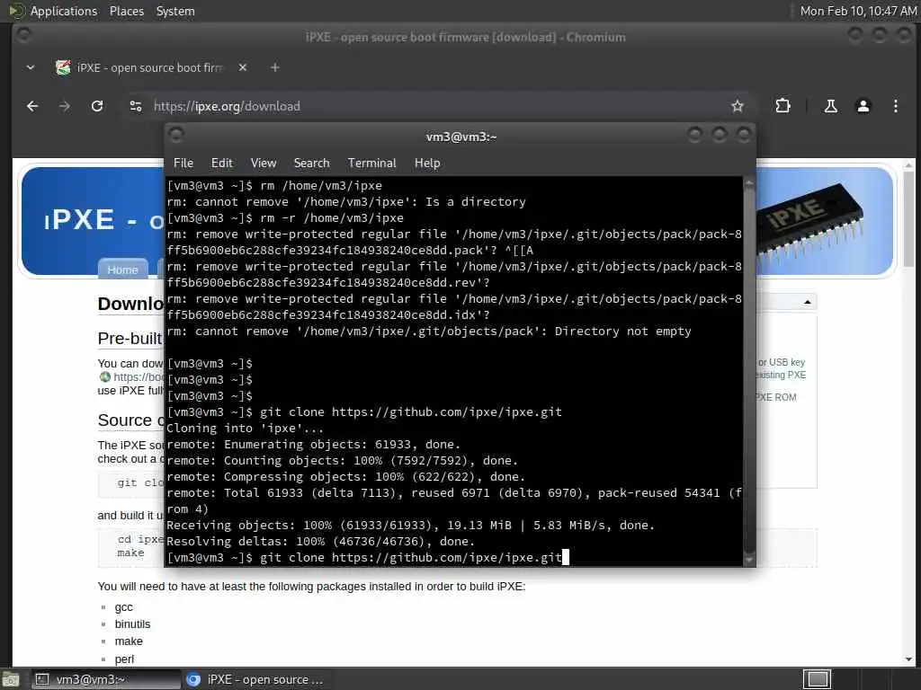The height and width of the screenshot is (690, 921).
Task: Open a new Chromium tab
Action: pos(274,67)
